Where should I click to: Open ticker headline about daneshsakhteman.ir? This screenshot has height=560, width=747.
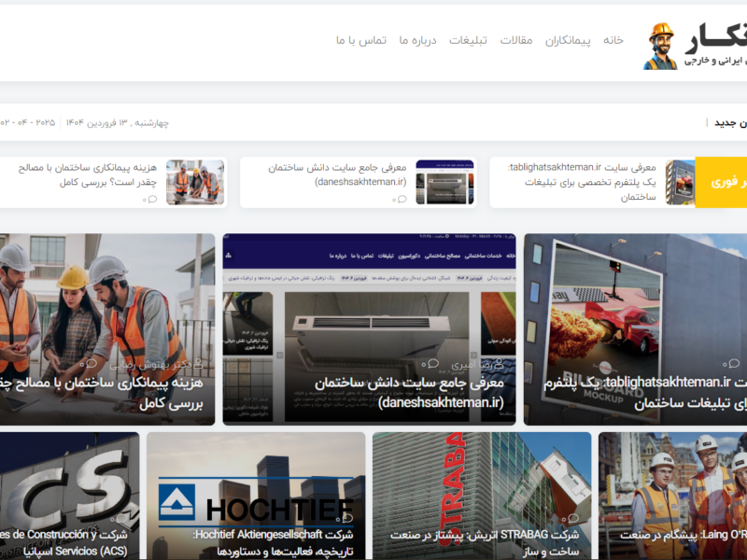click(x=337, y=175)
